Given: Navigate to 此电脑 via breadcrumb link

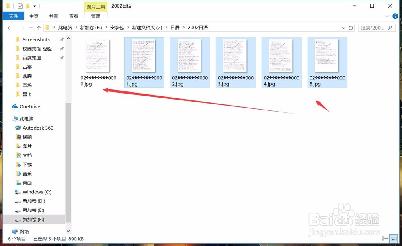Looking at the screenshot, I should click(x=65, y=27).
